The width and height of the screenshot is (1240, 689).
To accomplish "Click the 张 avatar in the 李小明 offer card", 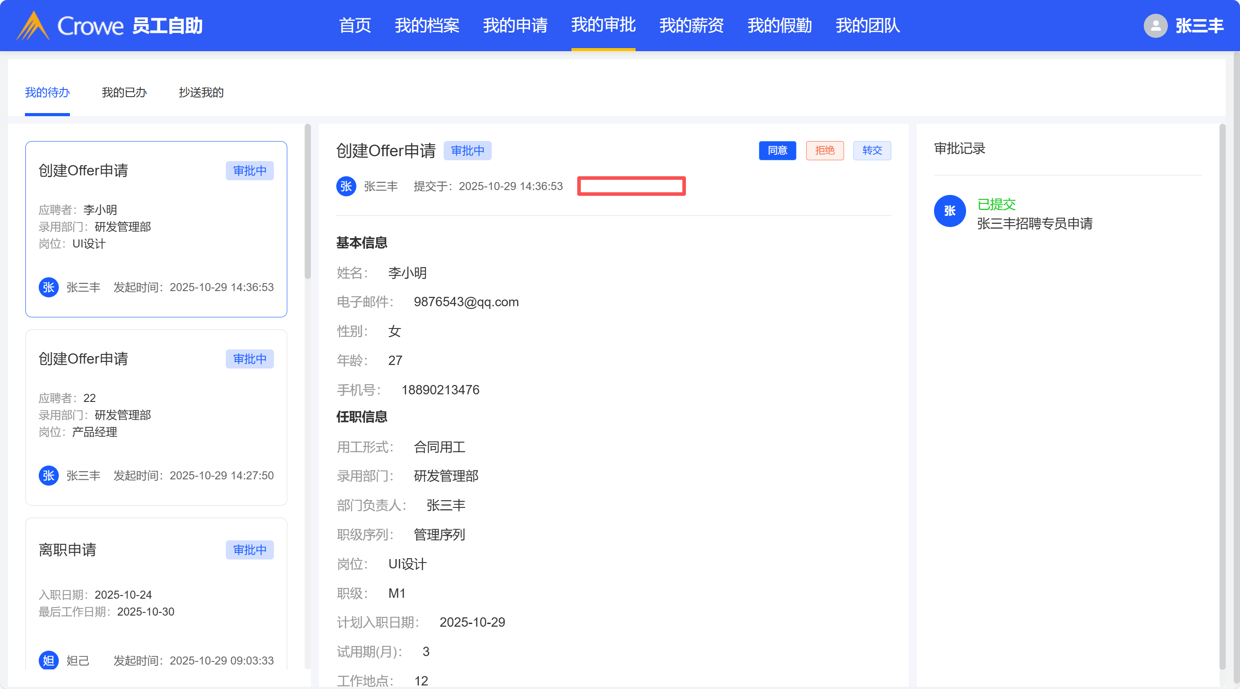I will [49, 287].
